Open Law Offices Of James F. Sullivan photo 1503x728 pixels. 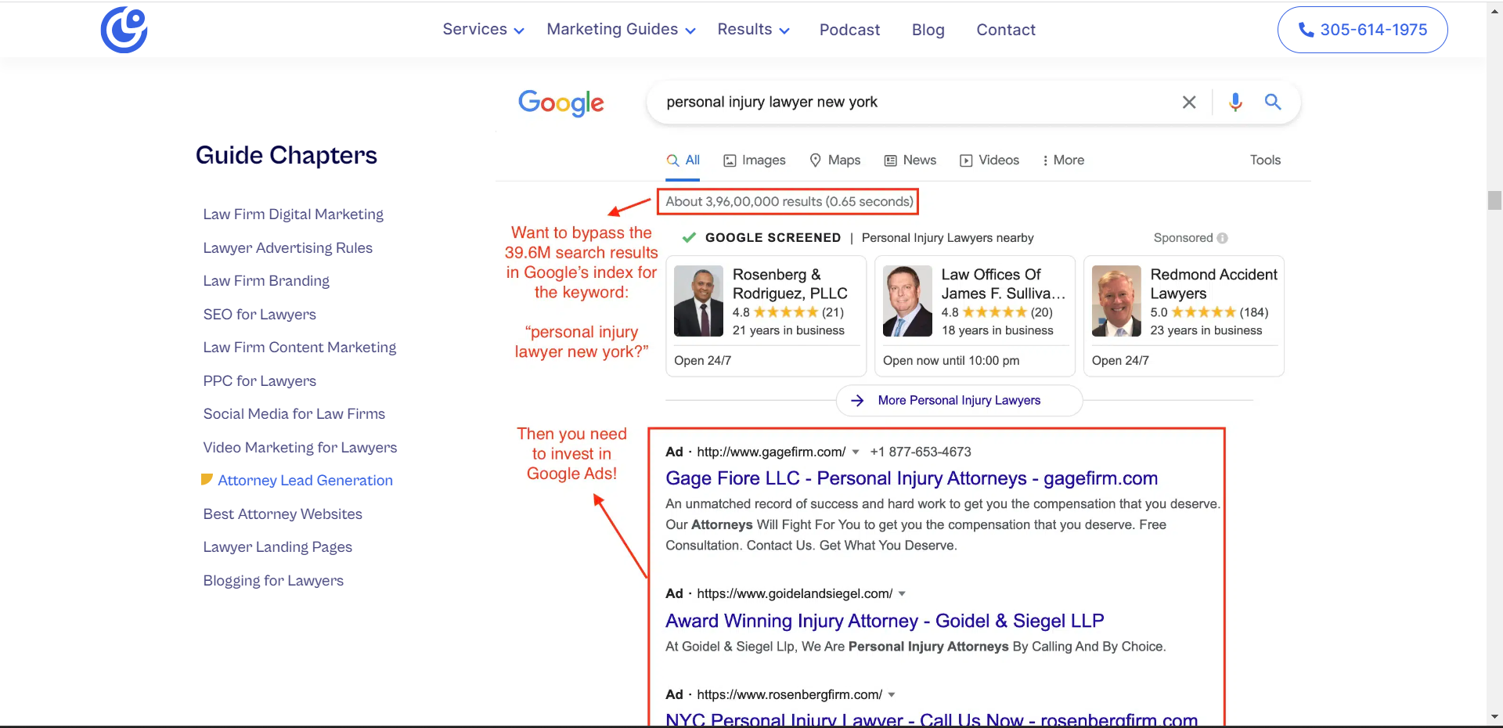[x=907, y=301]
